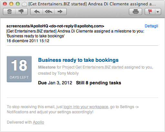Close the message window with red button

[5, 4]
